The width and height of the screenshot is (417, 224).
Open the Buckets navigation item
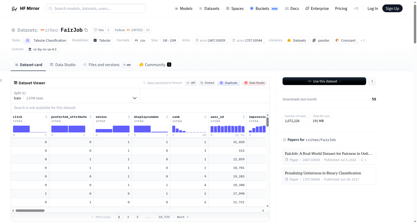pos(264,8)
